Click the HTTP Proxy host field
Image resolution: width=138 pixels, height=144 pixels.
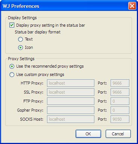[x=71, y=83]
